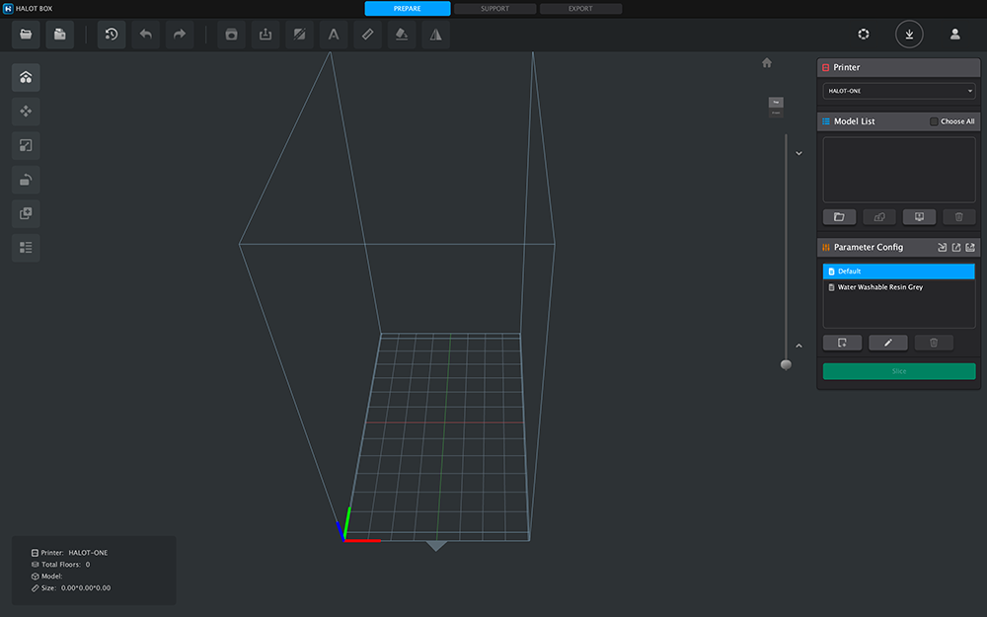
Task: Click the circular settings icon at top right
Action: 864,34
